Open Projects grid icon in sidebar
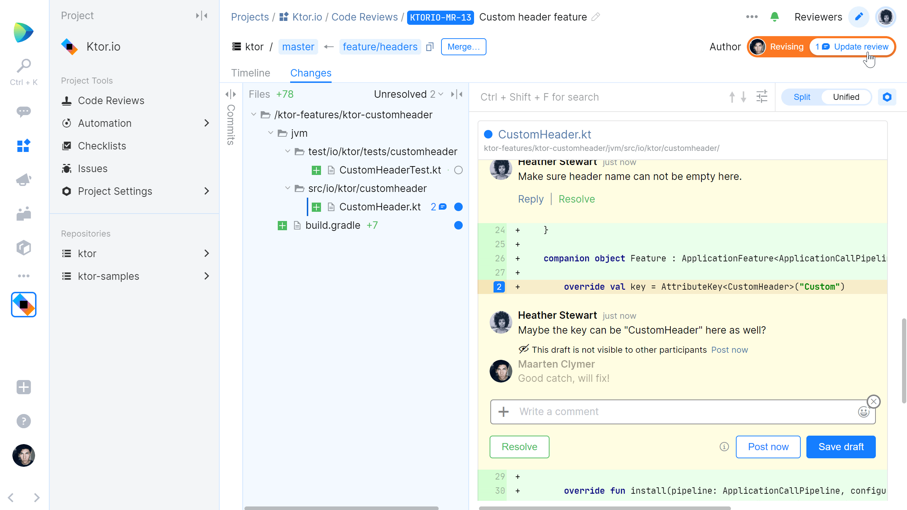This screenshot has width=907, height=510. pos(24,146)
